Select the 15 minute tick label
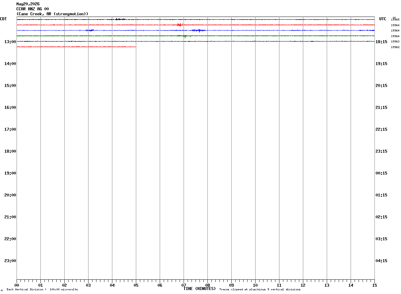 point(374,285)
